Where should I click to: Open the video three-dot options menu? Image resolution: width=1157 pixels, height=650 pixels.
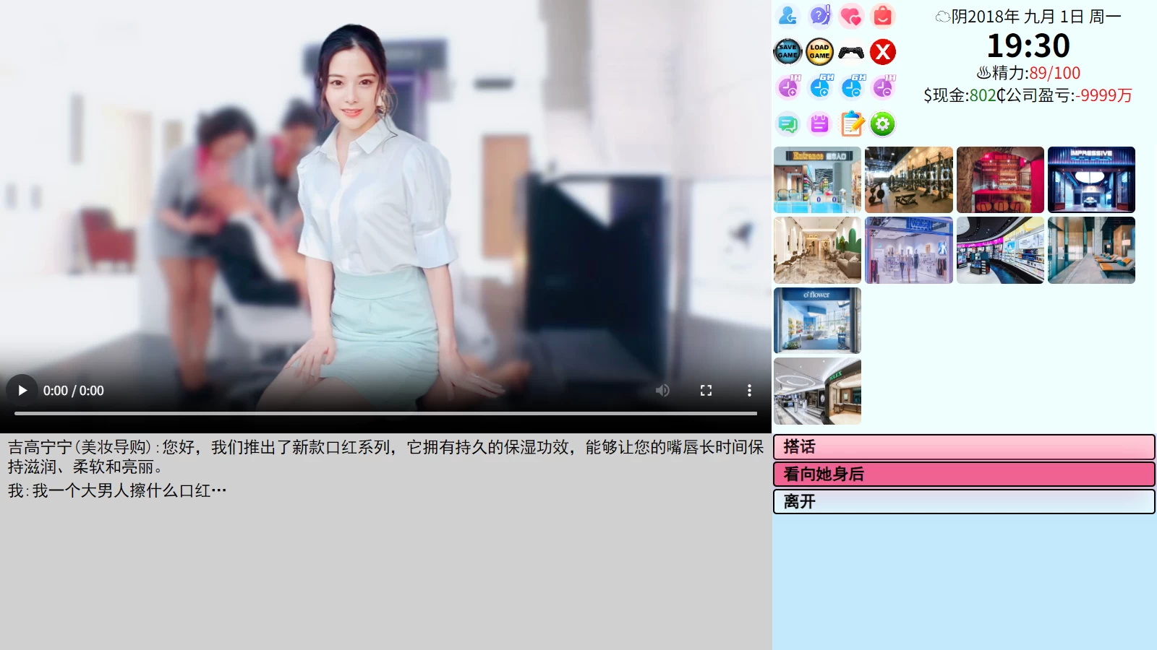click(749, 390)
